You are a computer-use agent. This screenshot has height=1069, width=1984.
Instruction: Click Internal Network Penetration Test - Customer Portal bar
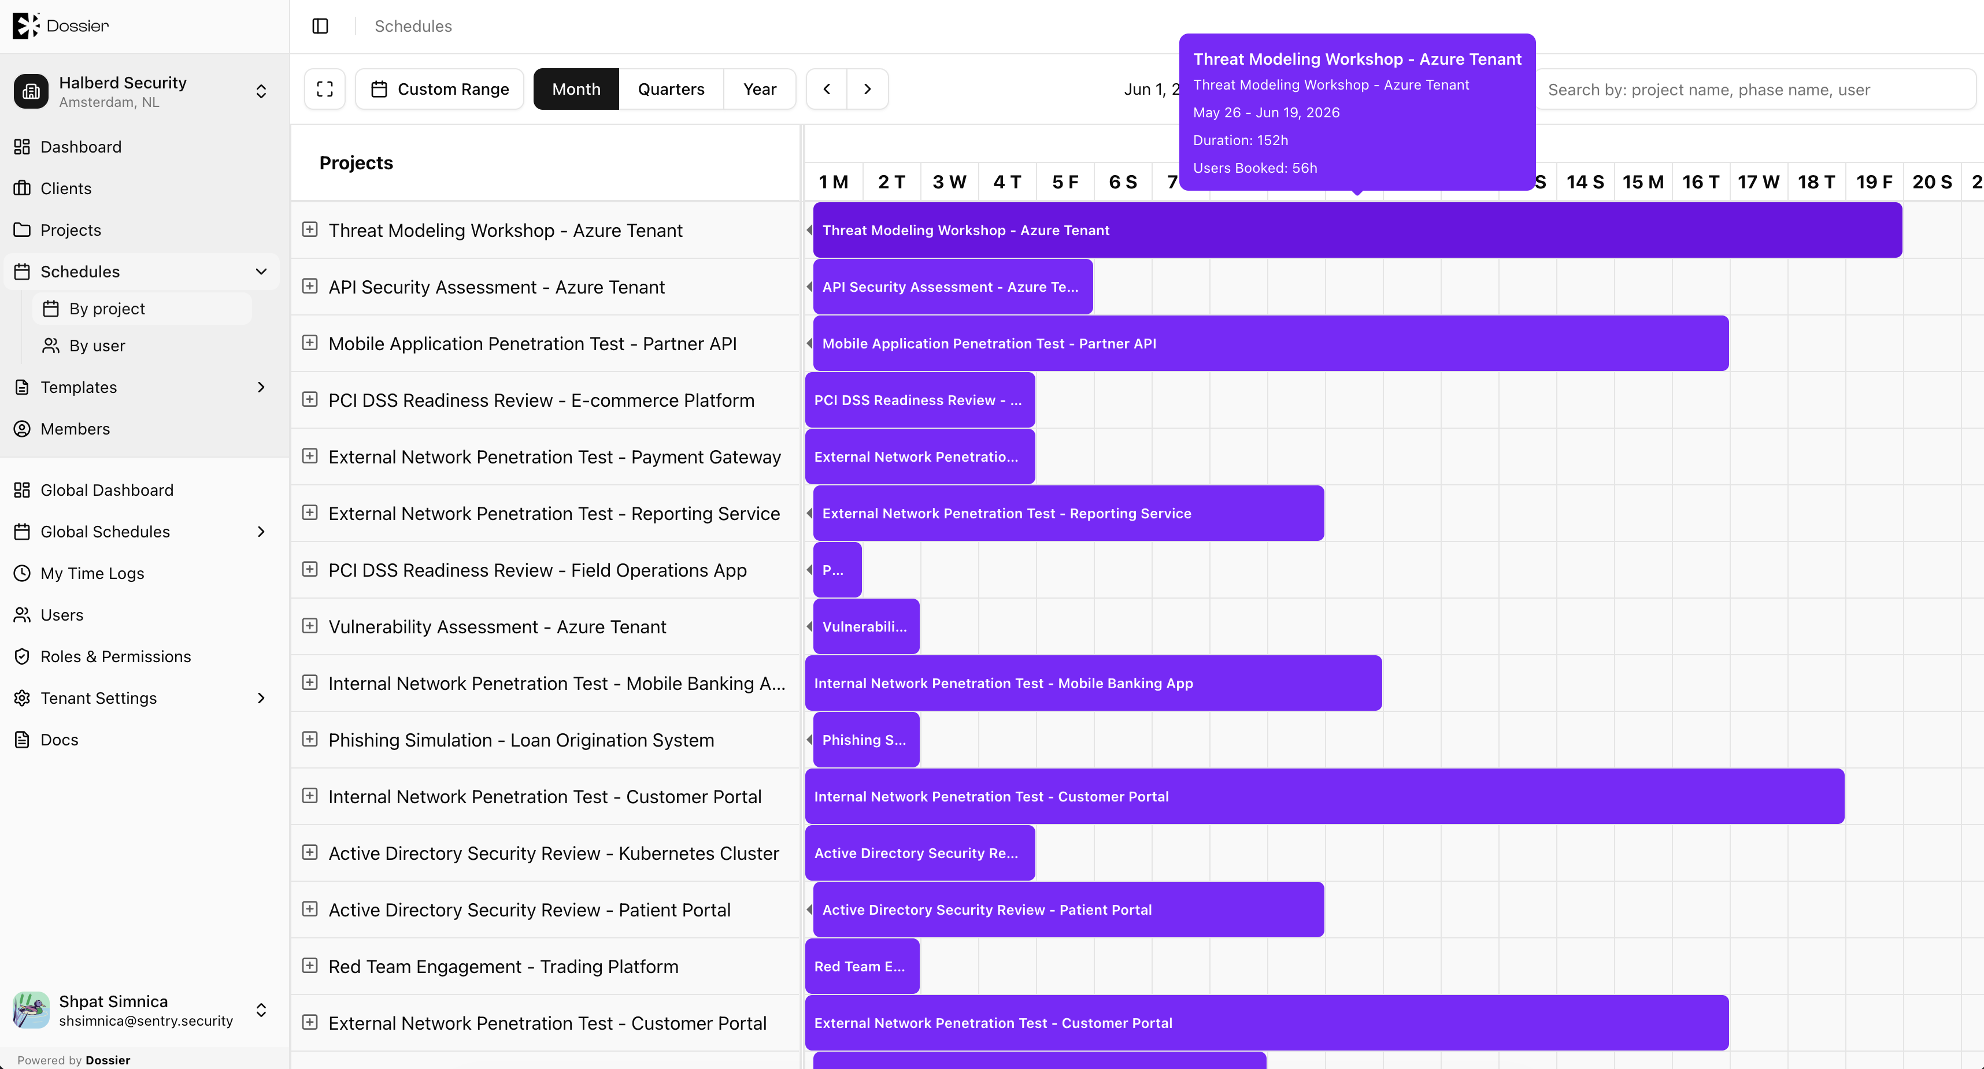(x=1325, y=797)
